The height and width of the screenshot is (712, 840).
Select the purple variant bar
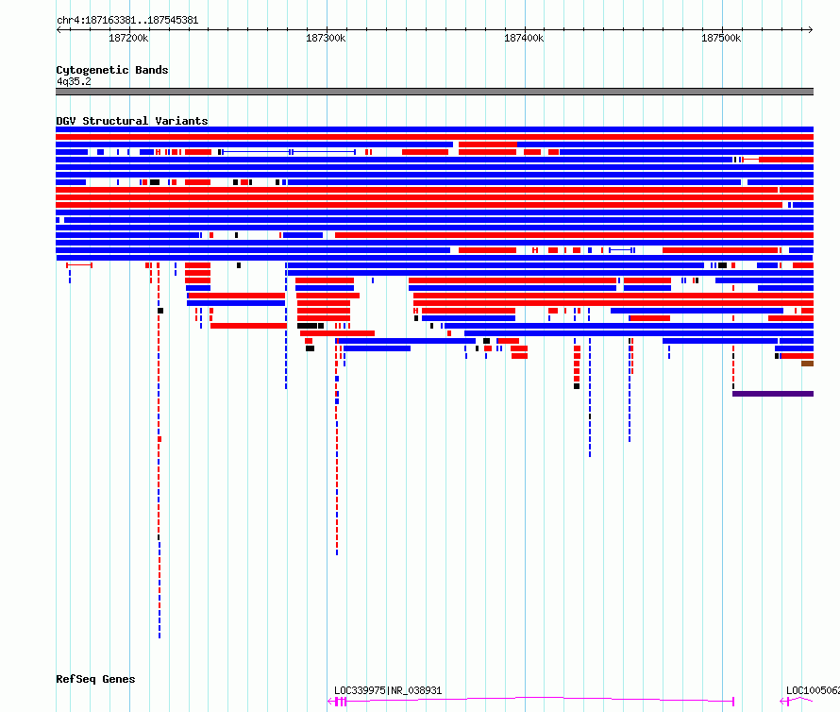773,394
